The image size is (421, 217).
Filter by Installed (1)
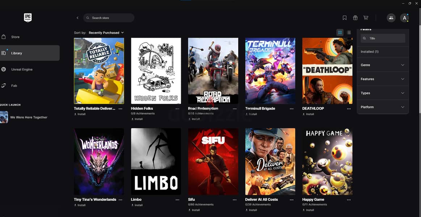pyautogui.click(x=370, y=51)
